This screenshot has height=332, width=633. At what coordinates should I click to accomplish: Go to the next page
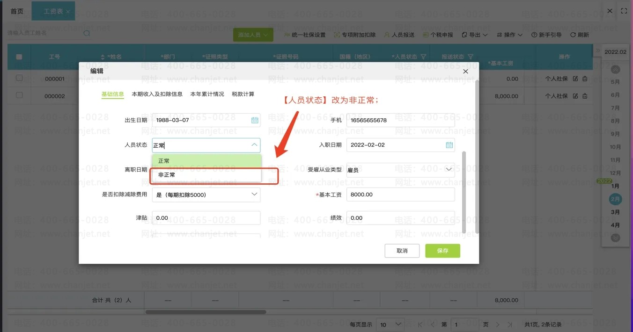pyautogui.click(x=498, y=325)
